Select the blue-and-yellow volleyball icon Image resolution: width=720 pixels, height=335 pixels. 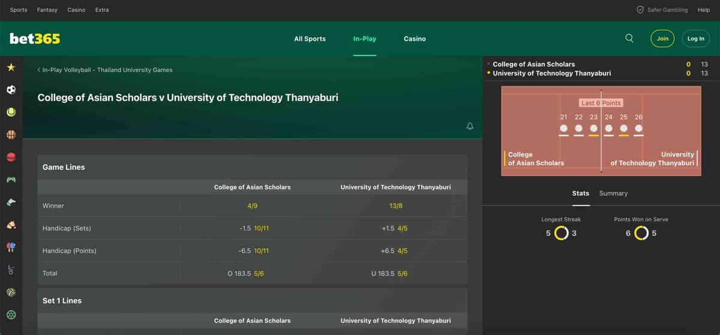(x=11, y=292)
